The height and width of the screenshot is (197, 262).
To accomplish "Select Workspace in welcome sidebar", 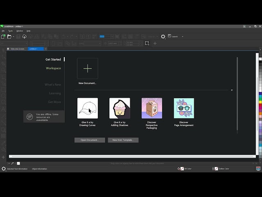I will (x=53, y=68).
